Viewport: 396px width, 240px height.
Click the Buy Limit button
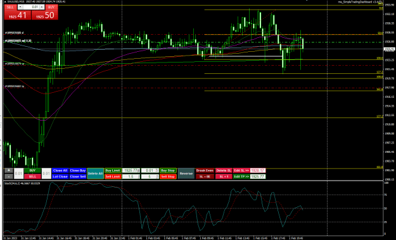[113, 171]
